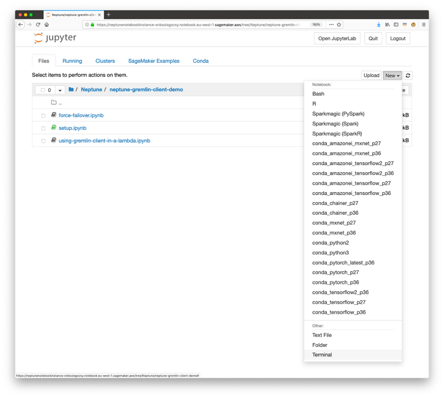The width and height of the screenshot is (444, 398).
Task: Click the 150% zoom level indicator
Action: (x=316, y=24)
